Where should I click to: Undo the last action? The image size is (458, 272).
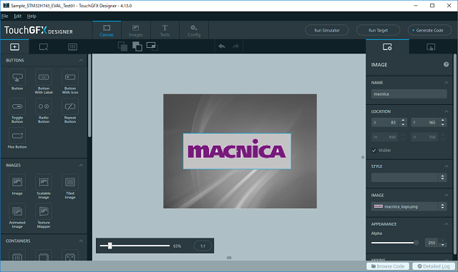[222, 46]
